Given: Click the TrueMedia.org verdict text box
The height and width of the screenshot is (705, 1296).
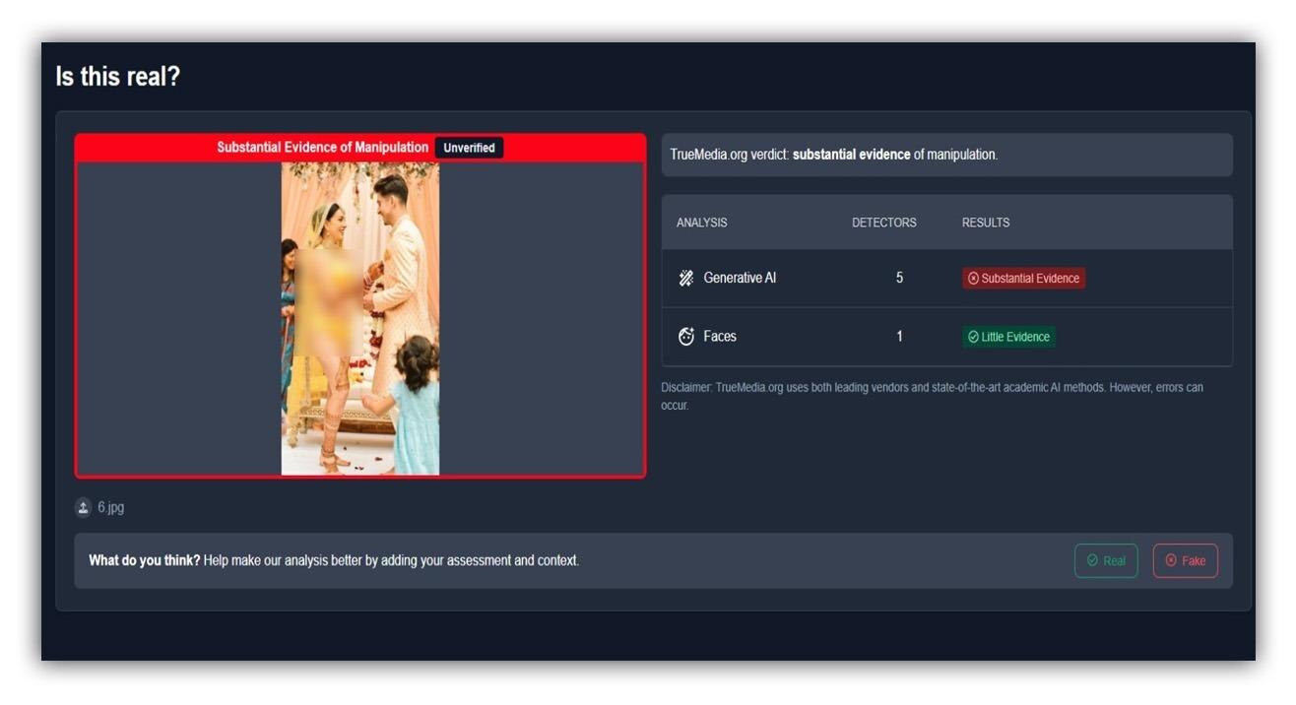Looking at the screenshot, I should (x=945, y=156).
